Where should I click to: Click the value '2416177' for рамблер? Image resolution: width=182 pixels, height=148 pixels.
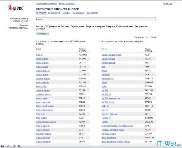point(149,75)
